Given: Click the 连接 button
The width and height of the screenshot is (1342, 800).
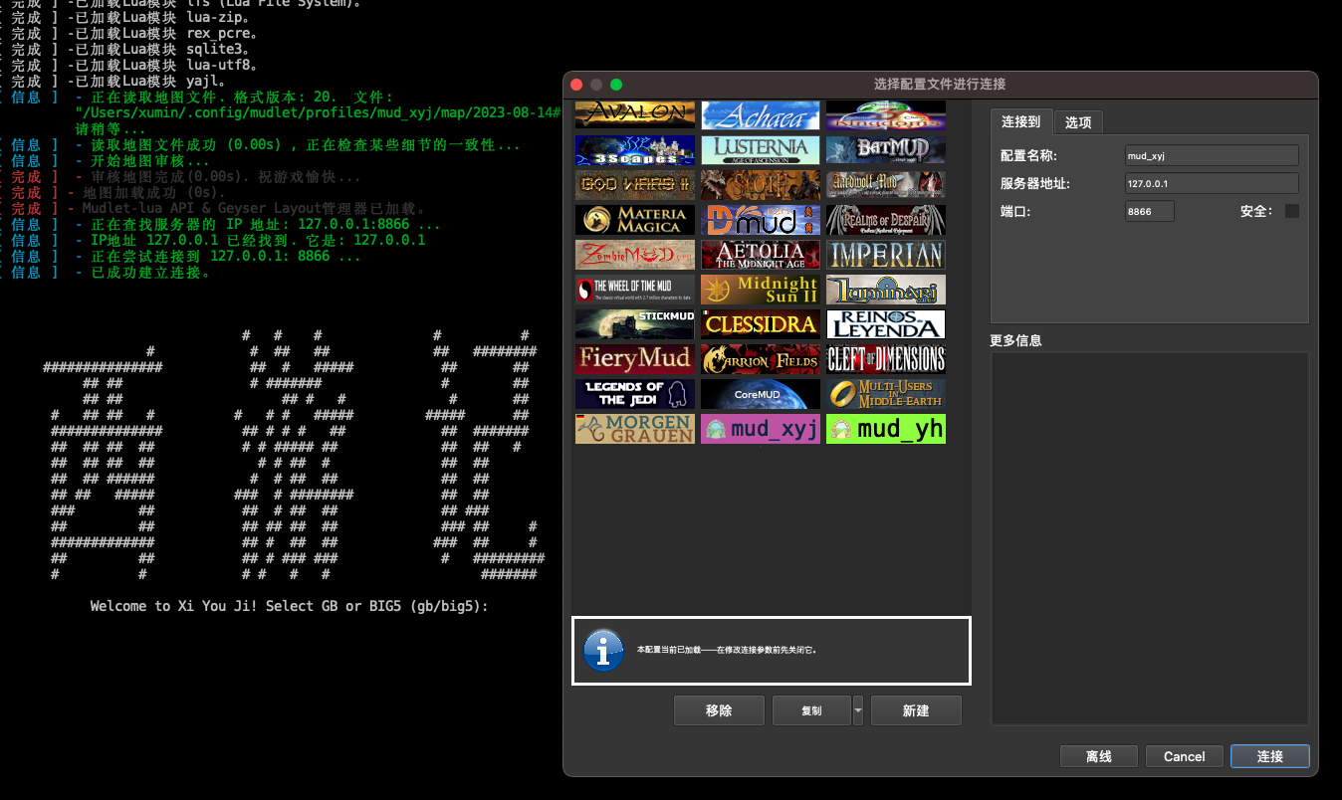Looking at the screenshot, I should click(1270, 756).
